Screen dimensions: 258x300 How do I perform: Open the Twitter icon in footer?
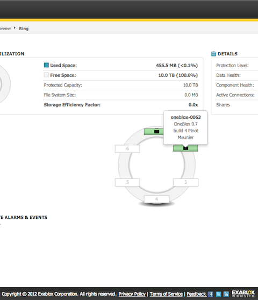pos(218,294)
